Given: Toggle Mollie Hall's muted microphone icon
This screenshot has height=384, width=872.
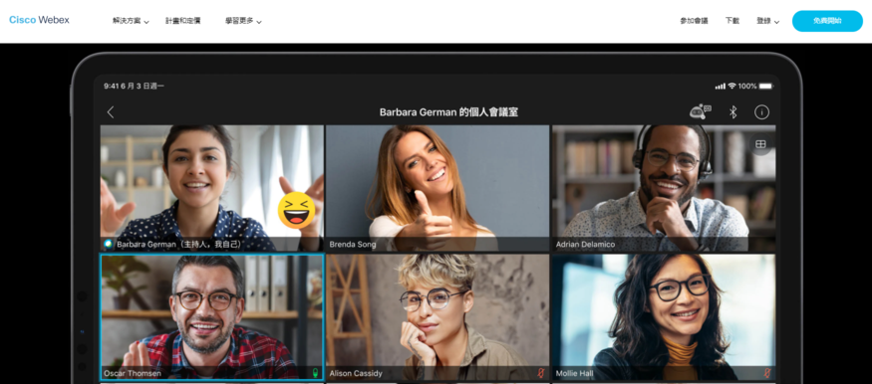Looking at the screenshot, I should click(x=767, y=373).
